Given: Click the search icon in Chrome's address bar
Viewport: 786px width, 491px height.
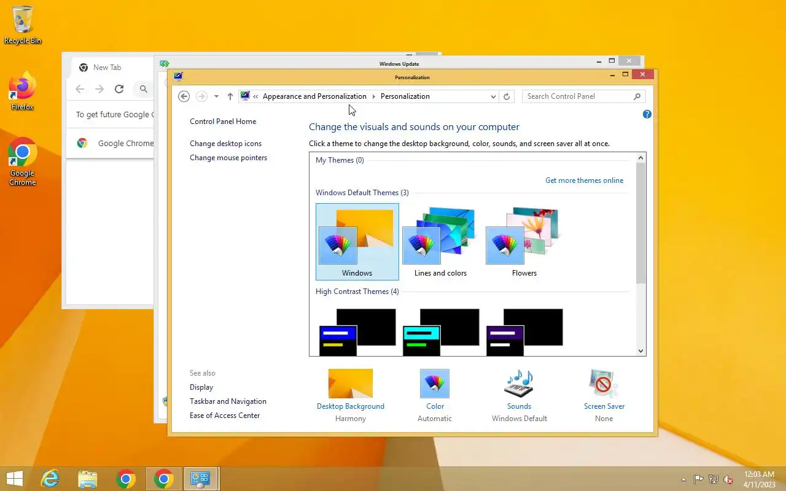Looking at the screenshot, I should [143, 89].
